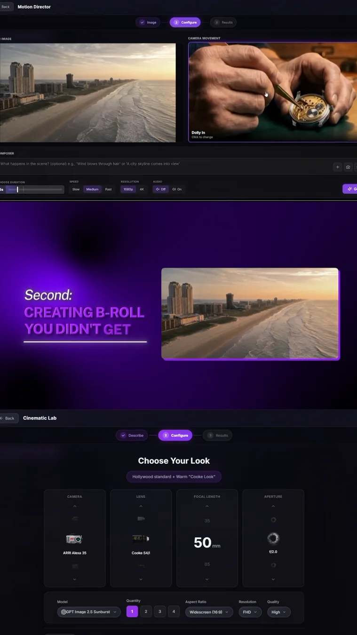Image resolution: width=357 pixels, height=635 pixels.
Task: Click the plus icon in the composer
Action: click(337, 167)
